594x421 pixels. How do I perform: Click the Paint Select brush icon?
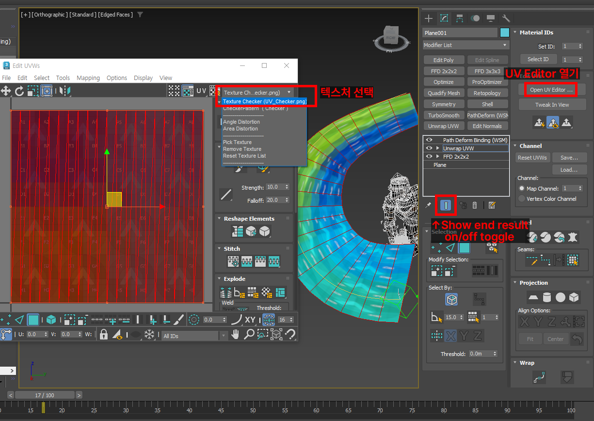(x=179, y=320)
